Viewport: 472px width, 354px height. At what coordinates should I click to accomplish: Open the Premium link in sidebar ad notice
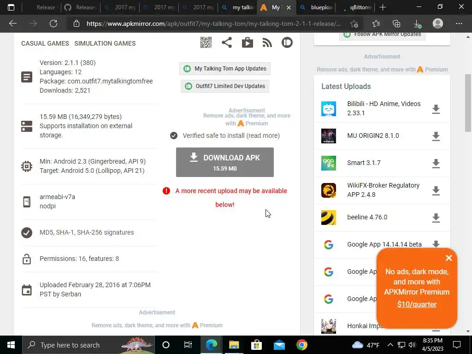click(436, 70)
